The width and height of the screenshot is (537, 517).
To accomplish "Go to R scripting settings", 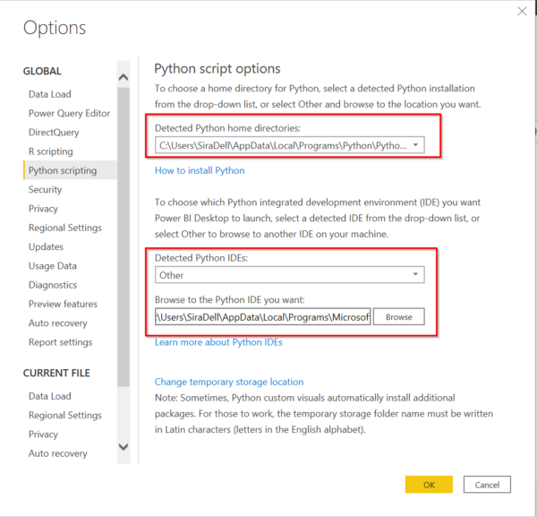I will tap(51, 151).
